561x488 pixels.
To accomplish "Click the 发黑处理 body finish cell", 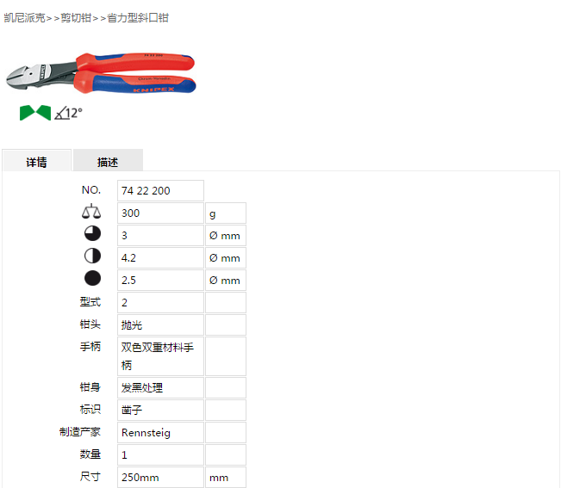I will pos(160,388).
